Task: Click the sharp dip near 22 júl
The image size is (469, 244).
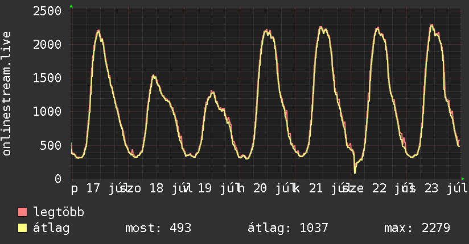Action: click(x=355, y=172)
